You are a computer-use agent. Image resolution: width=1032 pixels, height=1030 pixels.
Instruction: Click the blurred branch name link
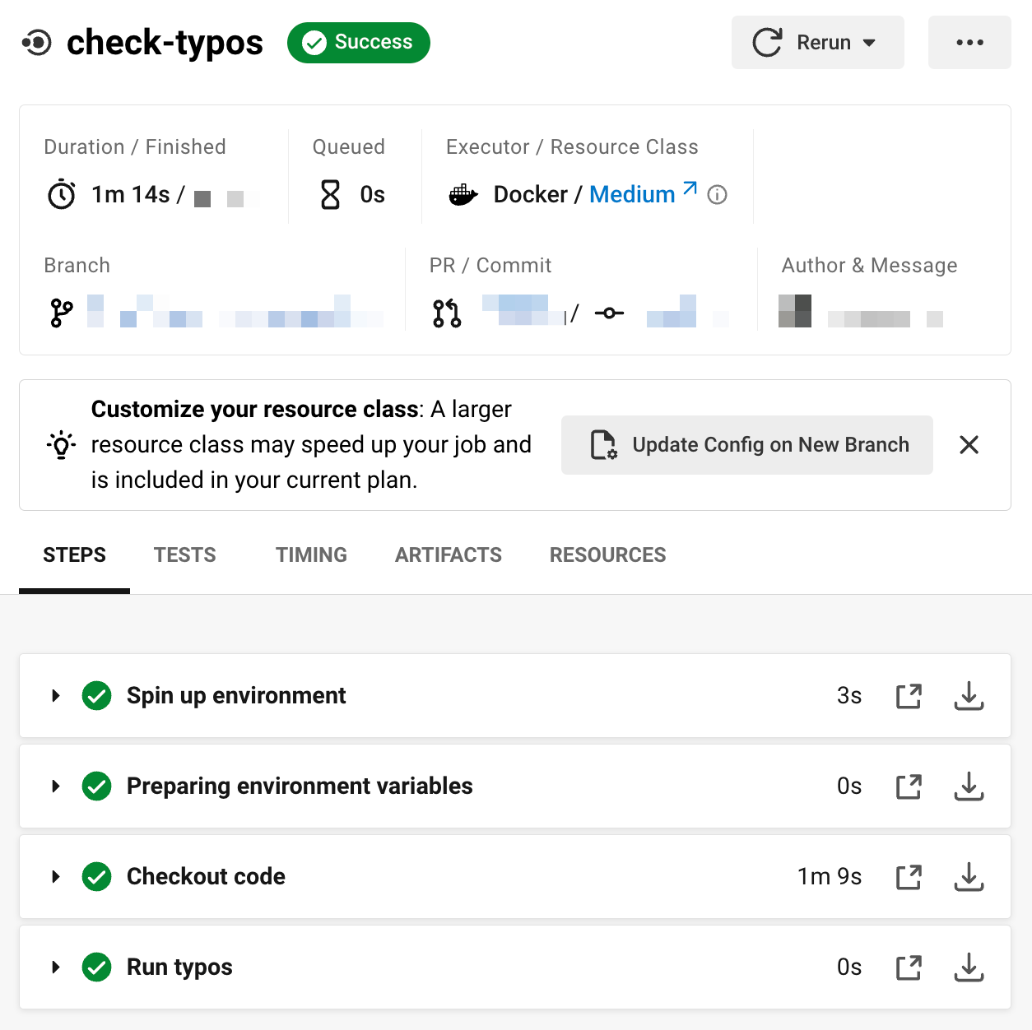[x=235, y=311]
